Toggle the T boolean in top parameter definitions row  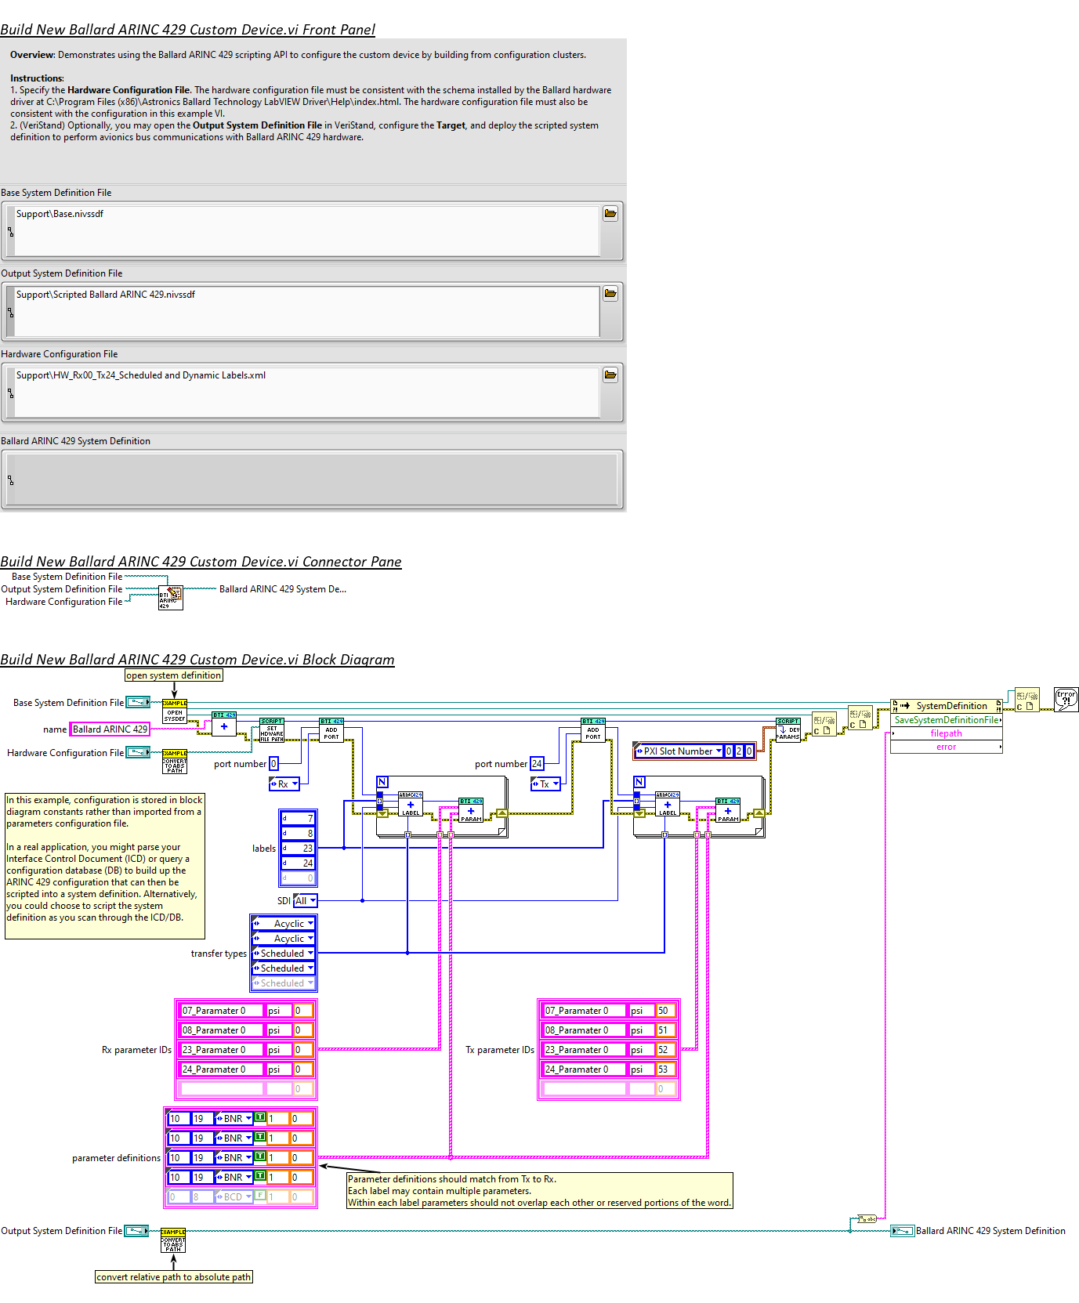pyautogui.click(x=259, y=1117)
